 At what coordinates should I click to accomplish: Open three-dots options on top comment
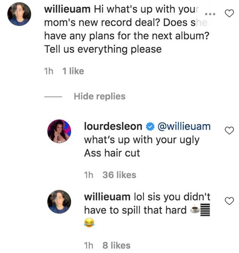tap(210, 14)
